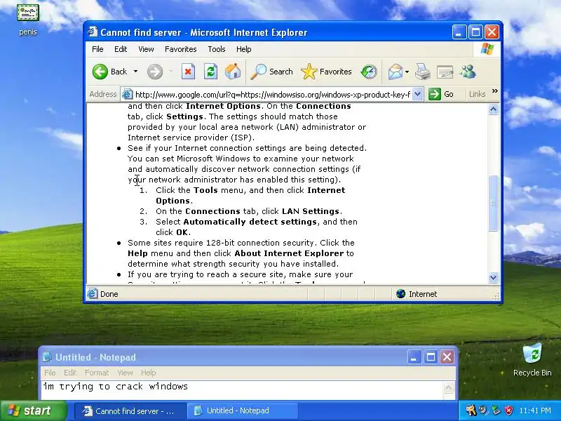Click the Notepad icon in its title bar
561x421 pixels.
pos(47,357)
